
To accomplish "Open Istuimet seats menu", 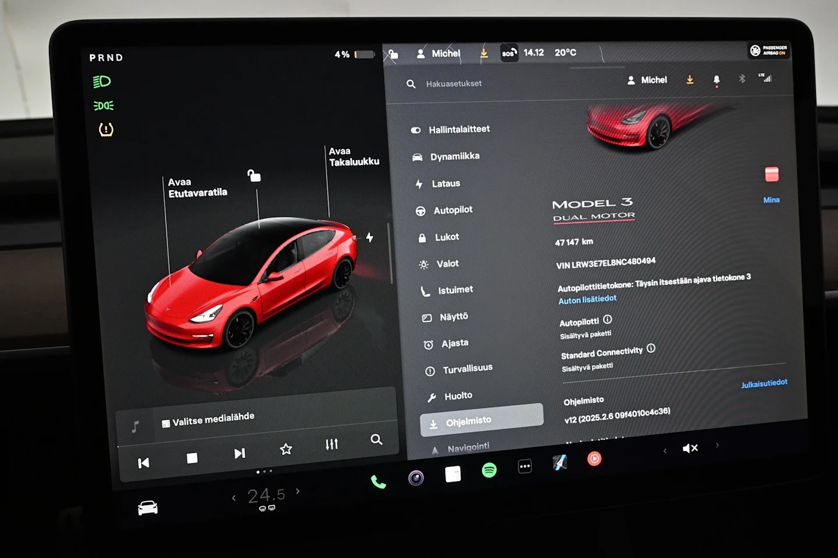I will [446, 290].
